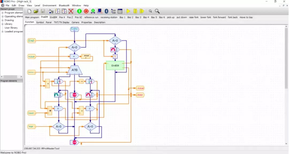The height and width of the screenshot is (154, 289).
Task: Open the ROBO Pro app icon menu
Action: (2, 1)
